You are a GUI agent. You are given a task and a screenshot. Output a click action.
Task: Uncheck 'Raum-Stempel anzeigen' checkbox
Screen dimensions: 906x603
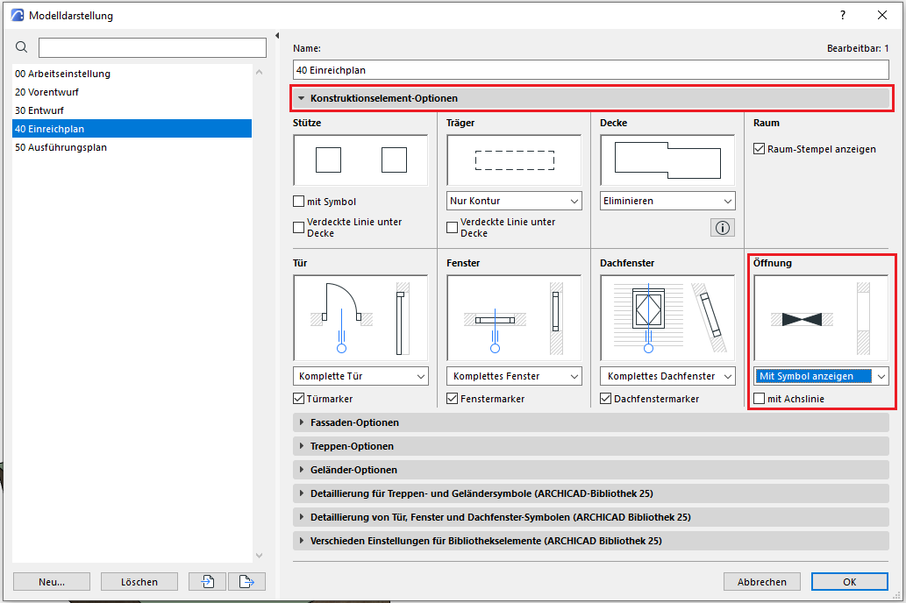pos(760,149)
